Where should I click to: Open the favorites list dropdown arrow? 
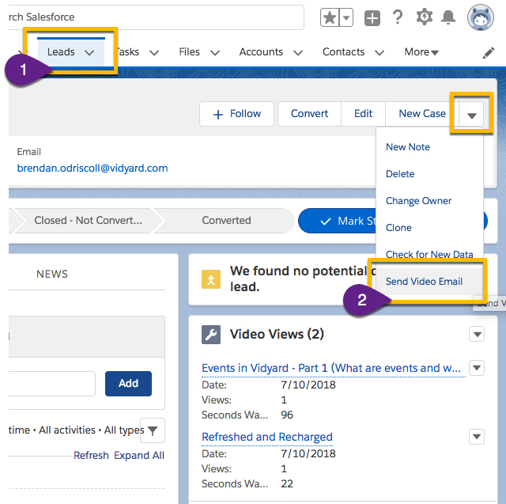(x=346, y=17)
